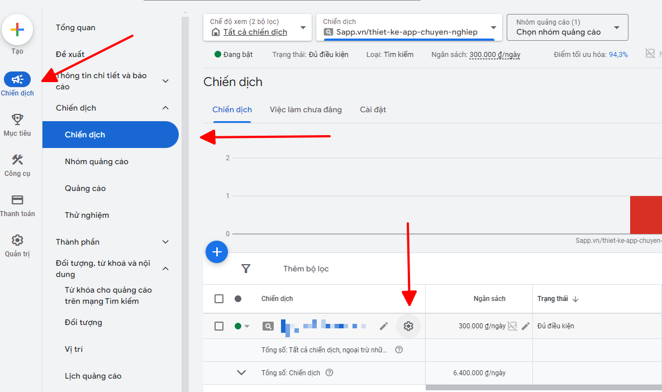Image resolution: width=662 pixels, height=392 pixels.
Task: Open the Mục tiêu trophy icon
Action: (x=17, y=119)
